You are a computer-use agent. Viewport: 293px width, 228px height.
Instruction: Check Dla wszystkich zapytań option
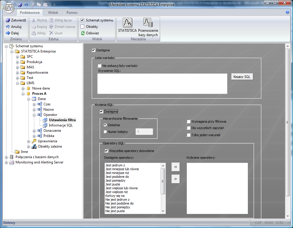point(188,128)
